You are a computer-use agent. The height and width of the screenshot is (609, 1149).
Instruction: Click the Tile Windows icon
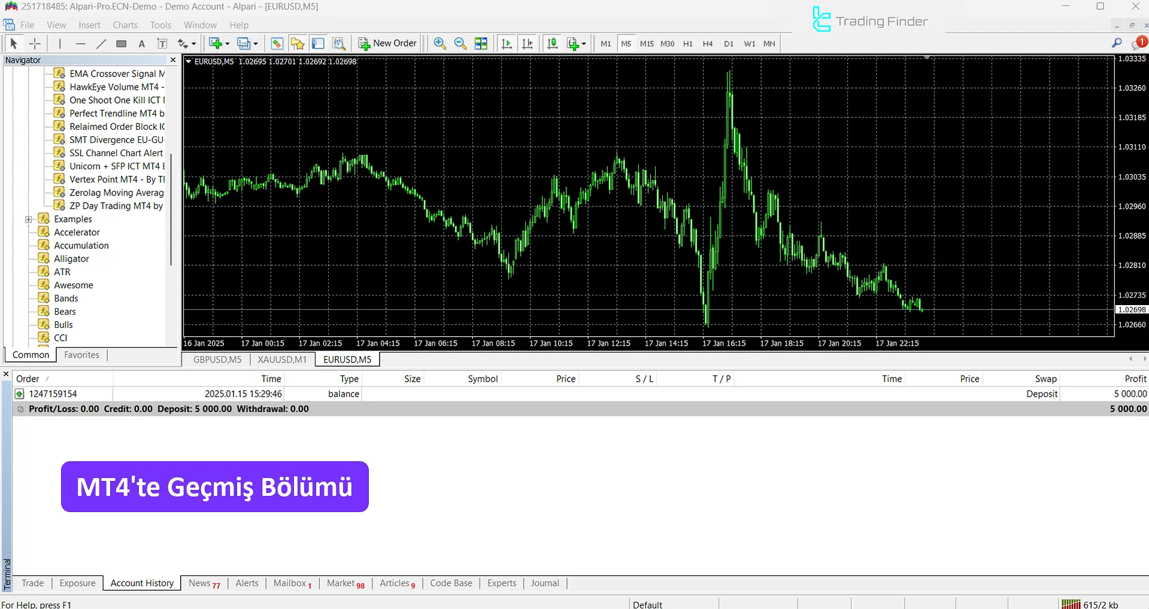point(481,44)
